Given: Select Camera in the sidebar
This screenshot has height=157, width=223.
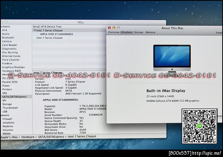Looking at the screenshot, I should 7,41.
